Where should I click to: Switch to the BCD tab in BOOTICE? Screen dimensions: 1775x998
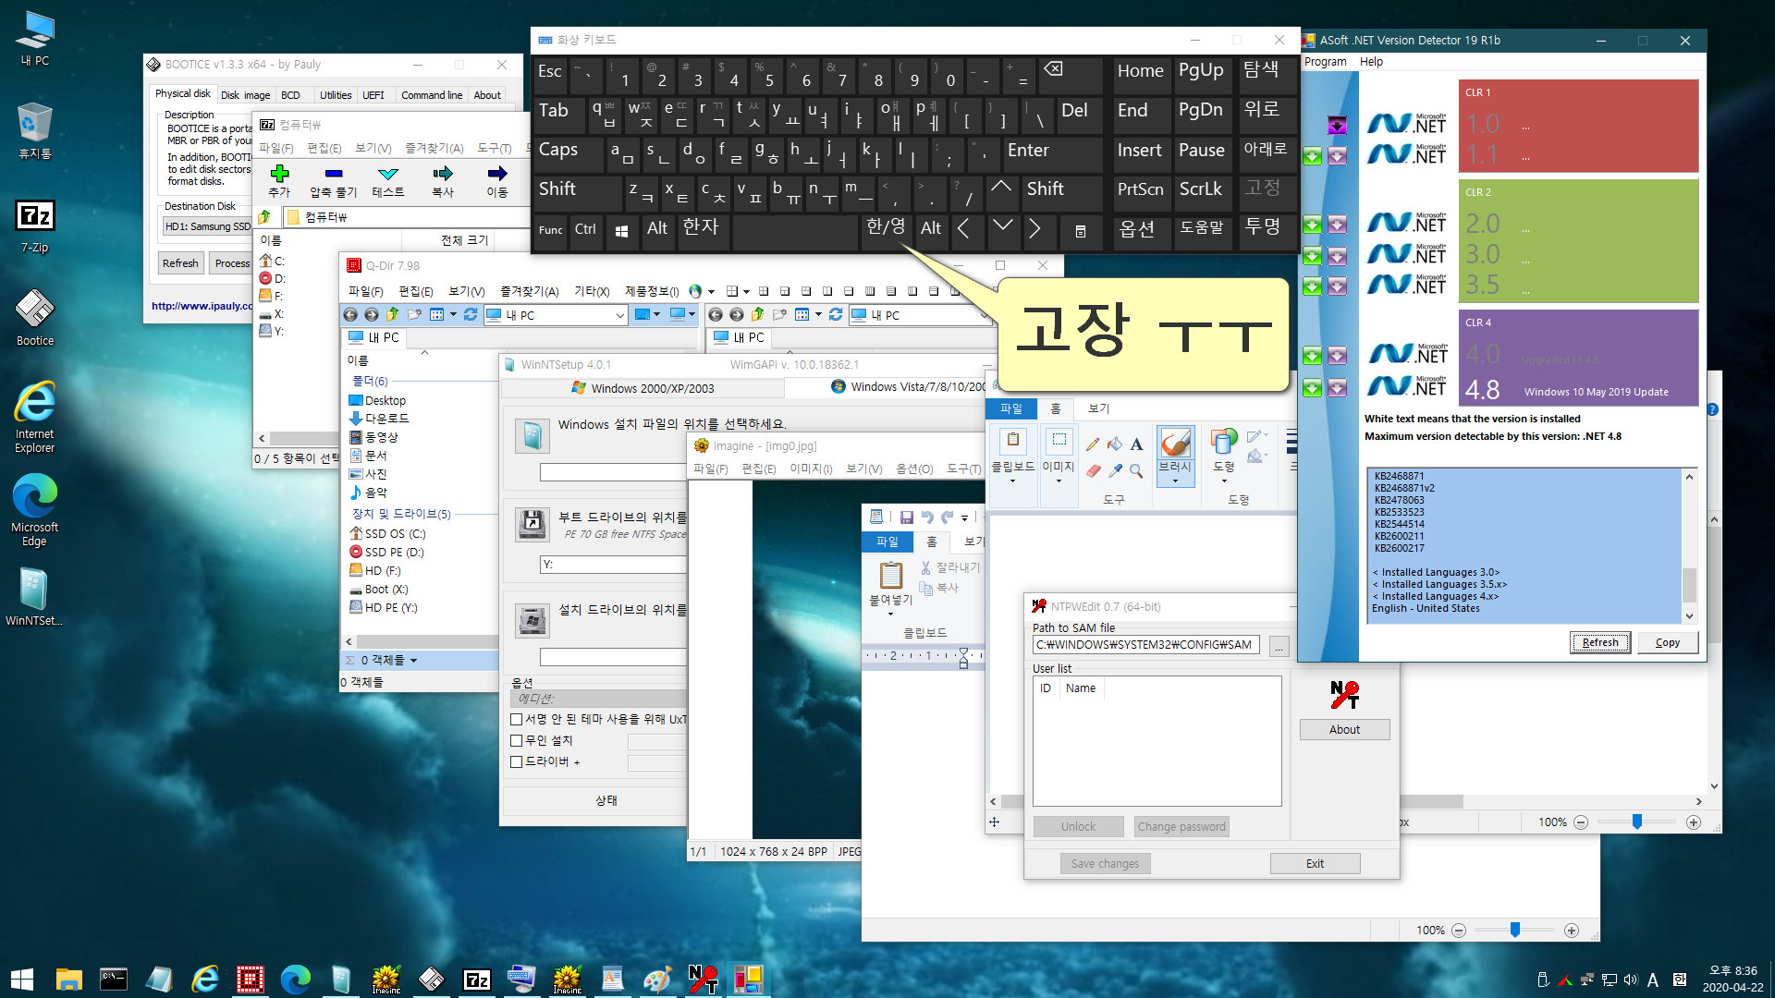tap(290, 95)
